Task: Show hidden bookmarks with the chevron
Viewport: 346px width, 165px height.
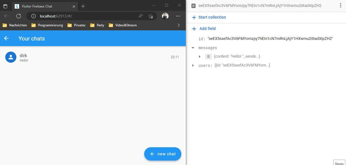Action: 179,25
